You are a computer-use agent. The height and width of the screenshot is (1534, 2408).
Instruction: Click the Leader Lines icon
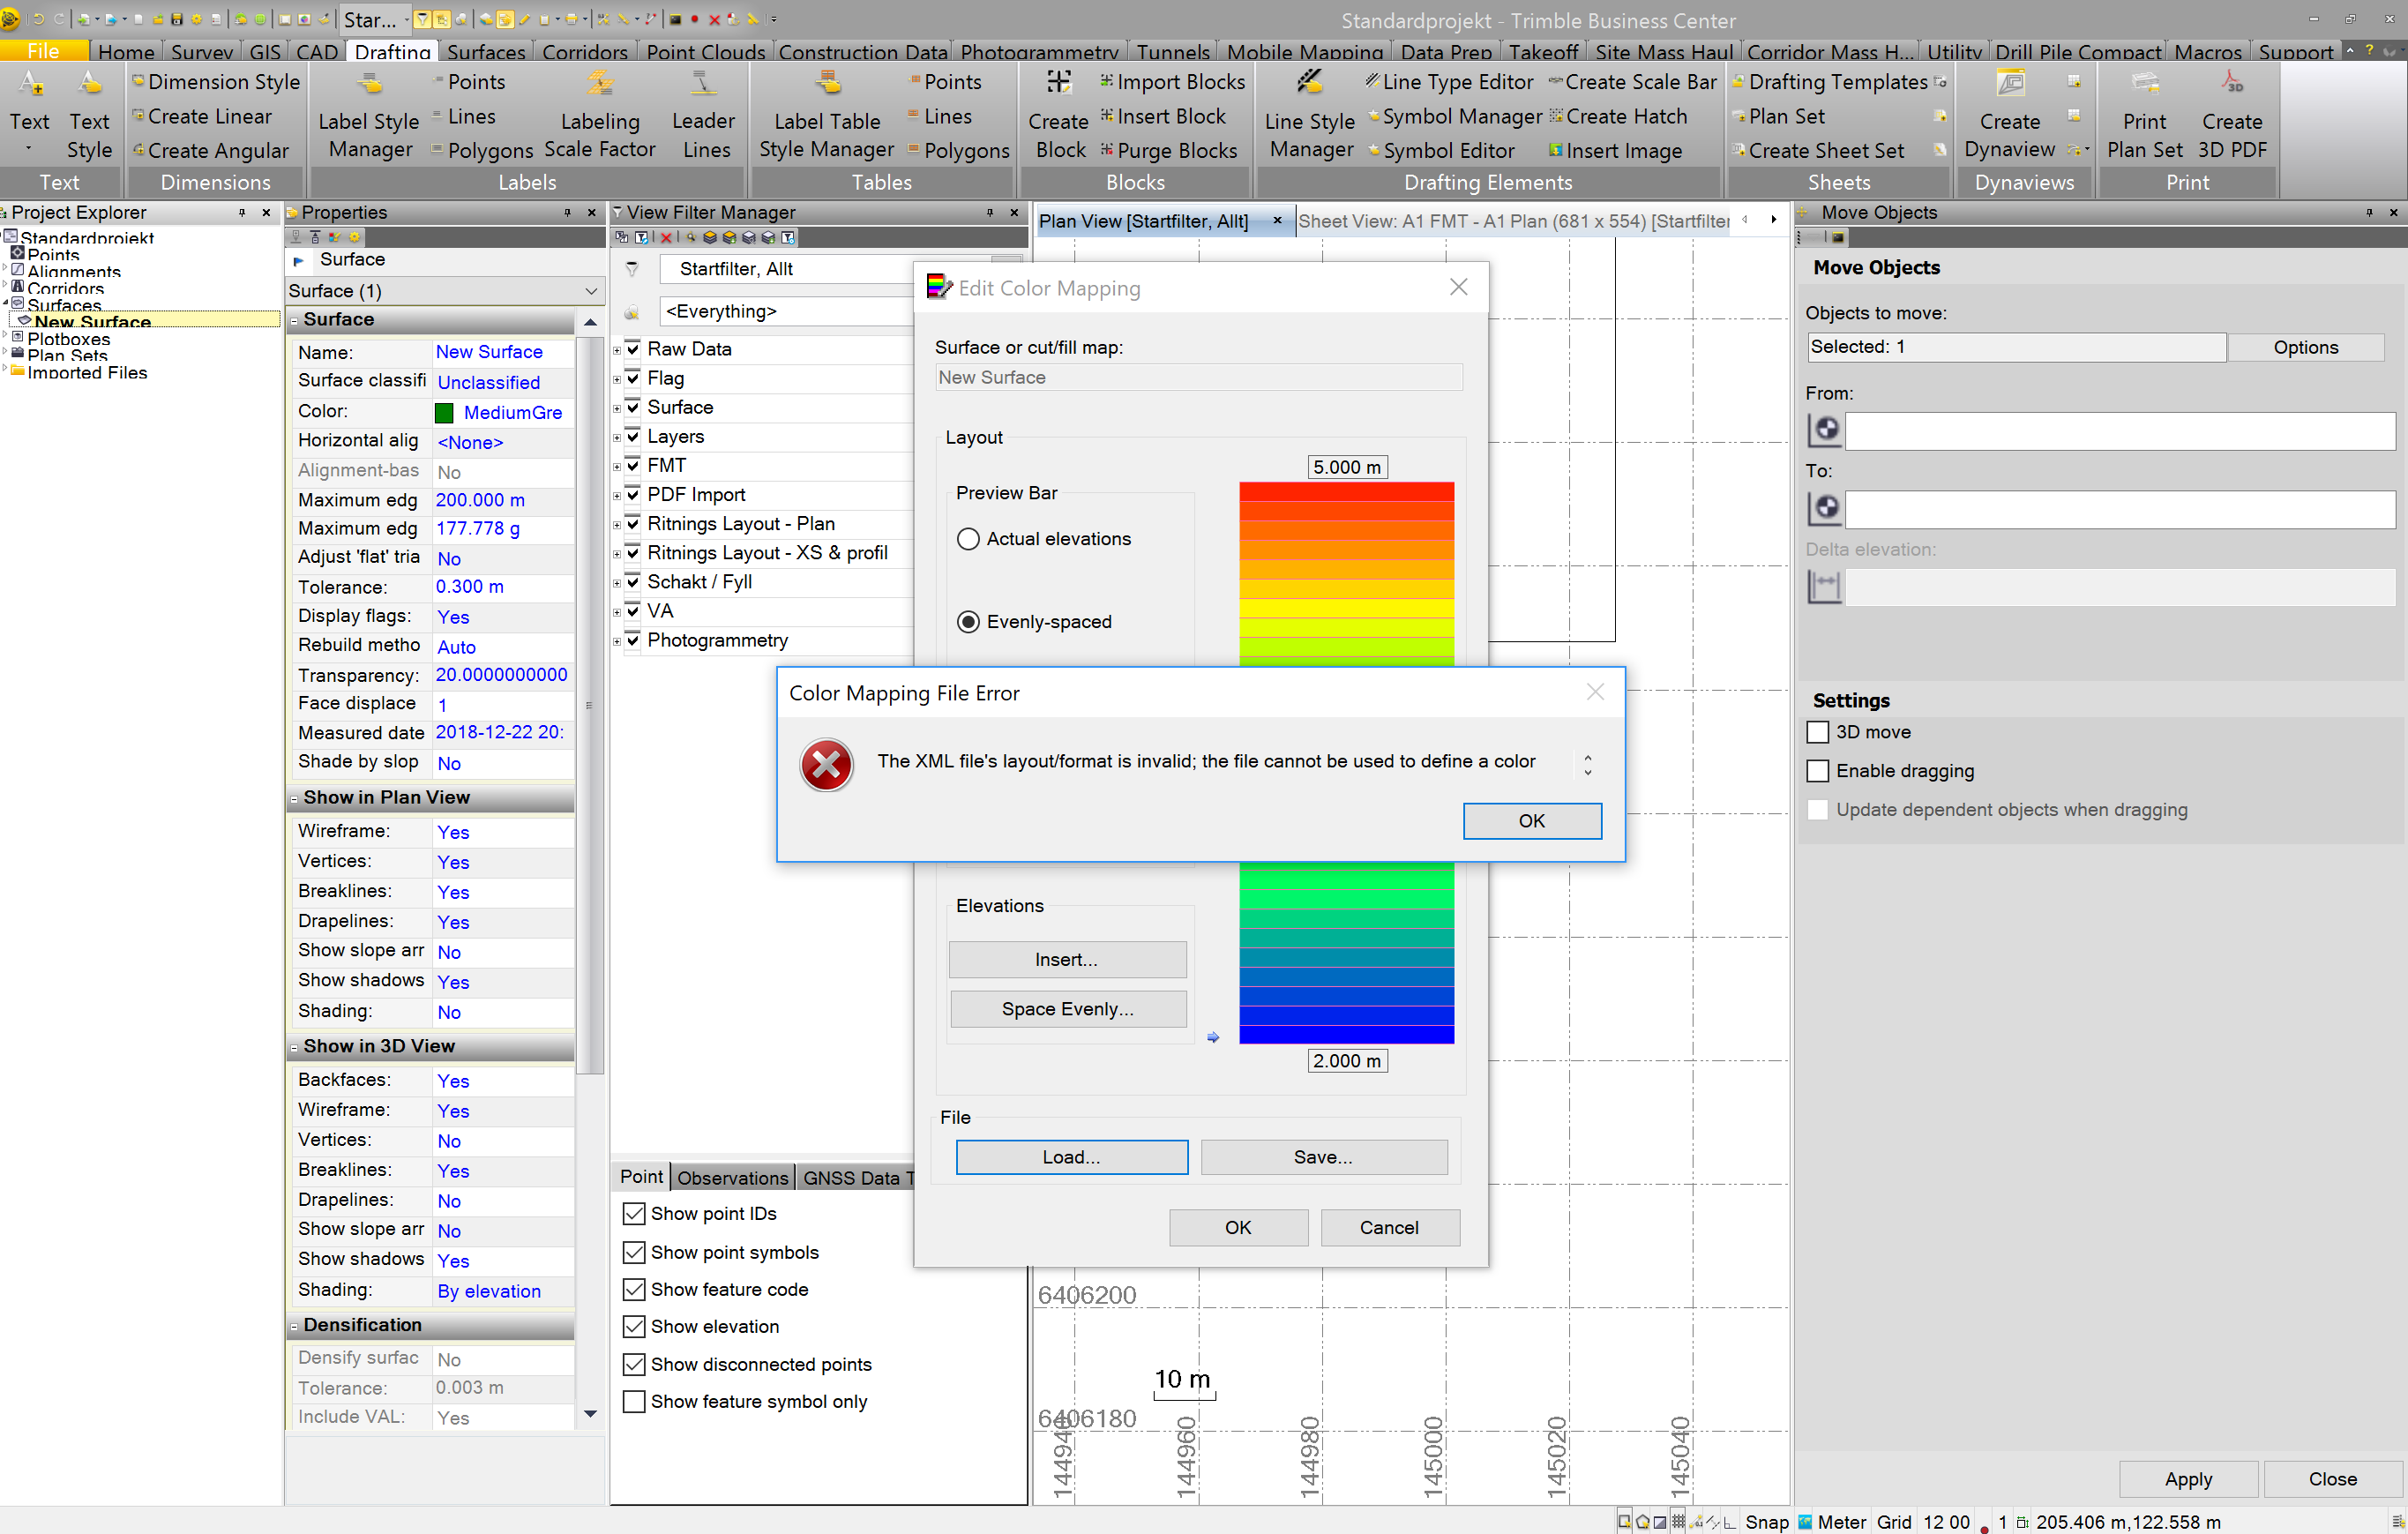coord(704,84)
